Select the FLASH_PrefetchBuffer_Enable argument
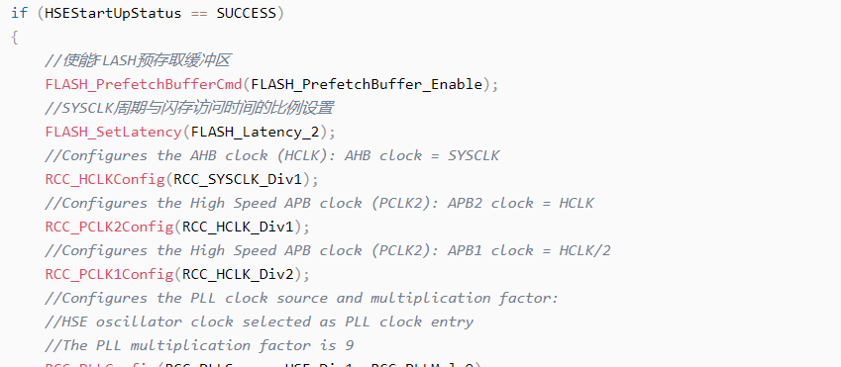The image size is (841, 367). tap(367, 85)
